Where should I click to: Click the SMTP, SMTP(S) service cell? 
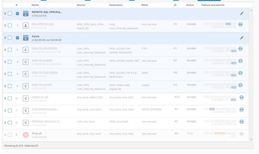(151, 110)
